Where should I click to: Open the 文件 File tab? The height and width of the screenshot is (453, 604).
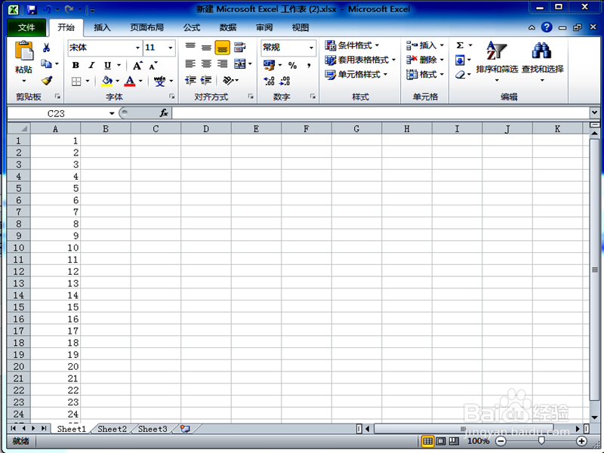pos(26,28)
